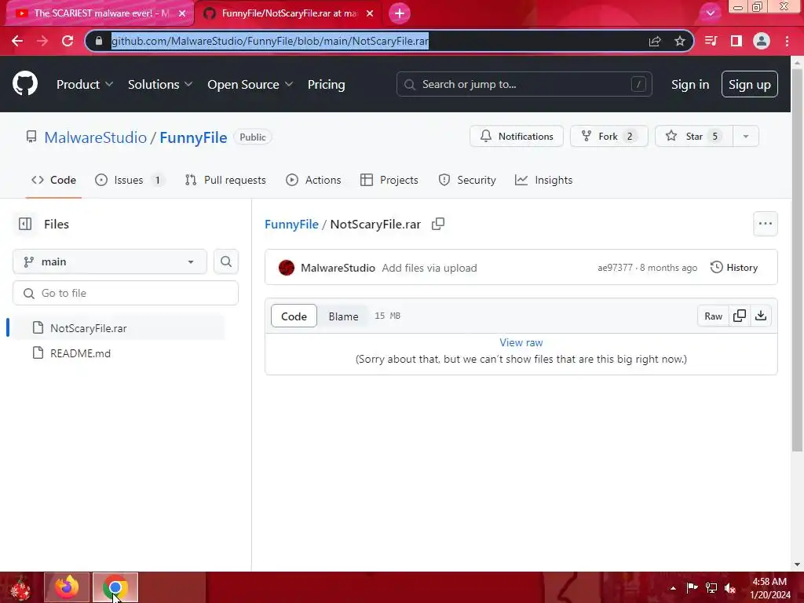The height and width of the screenshot is (603, 804).
Task: Star the repository with the Star button
Action: [694, 137]
